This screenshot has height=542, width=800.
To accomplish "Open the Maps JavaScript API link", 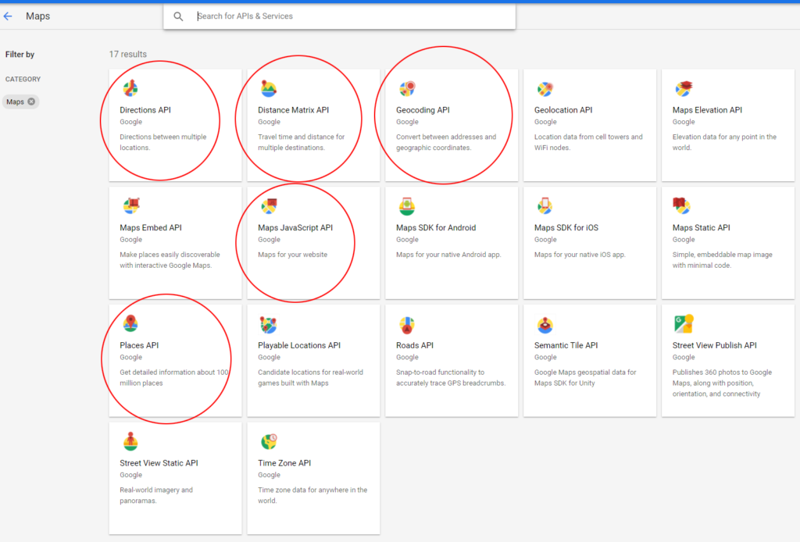I will click(x=295, y=227).
